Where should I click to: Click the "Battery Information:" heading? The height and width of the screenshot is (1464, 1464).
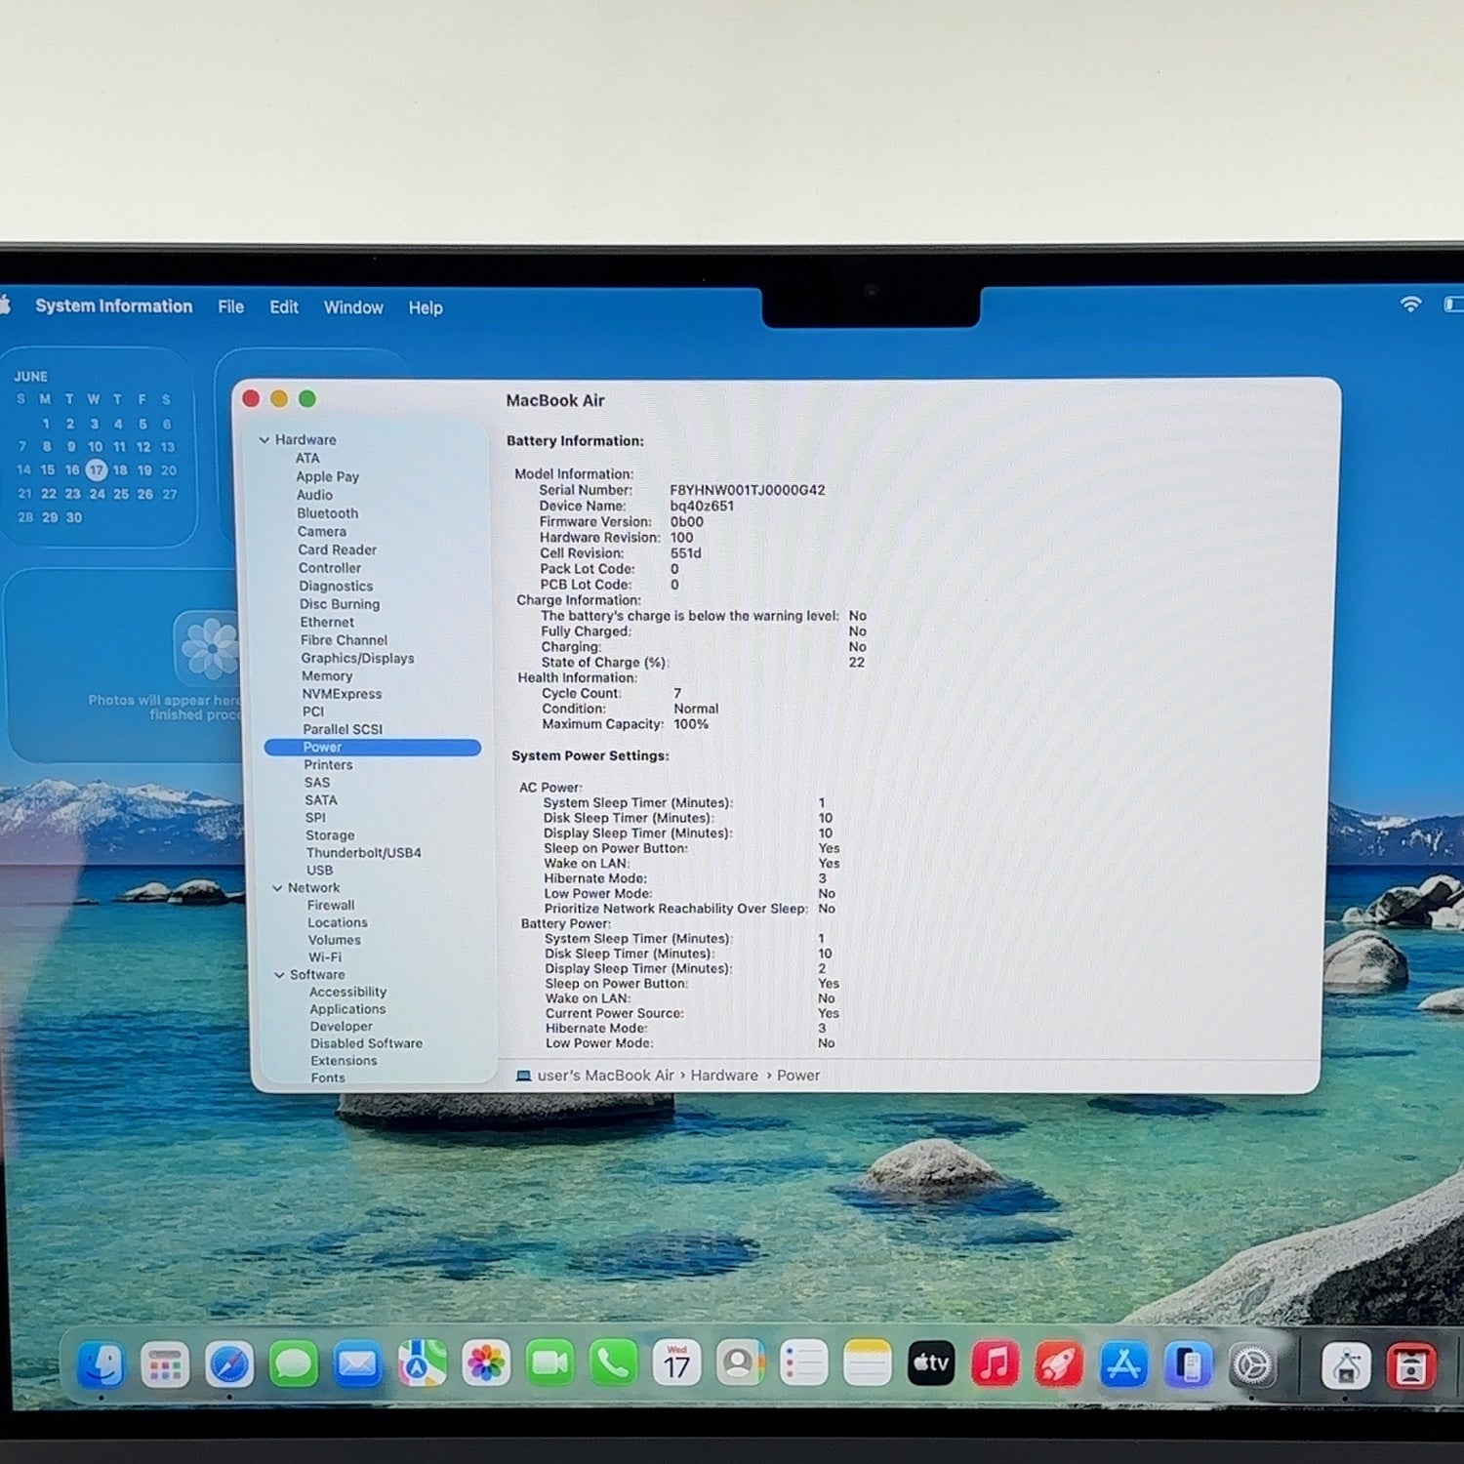575,441
